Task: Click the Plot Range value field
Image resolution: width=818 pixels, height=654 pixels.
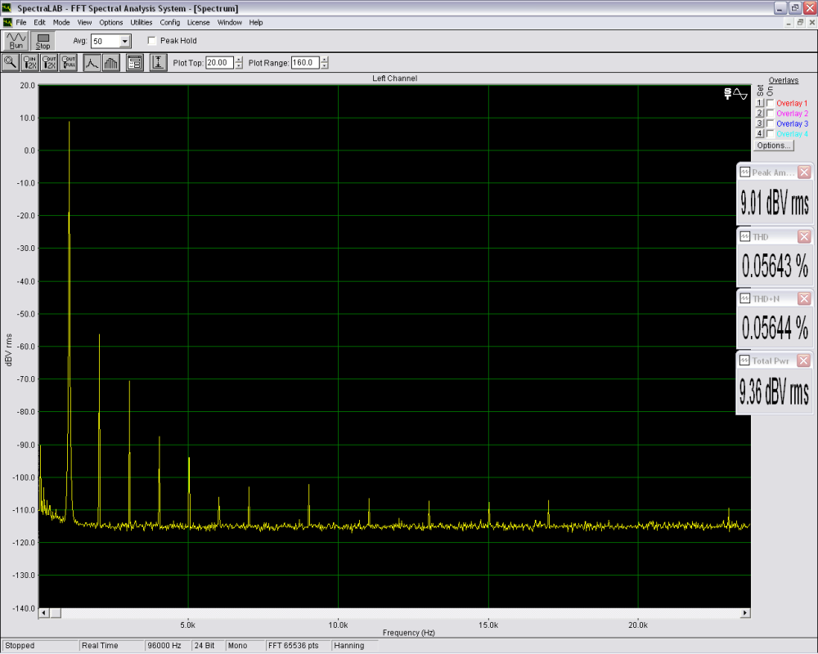Action: pyautogui.click(x=305, y=63)
